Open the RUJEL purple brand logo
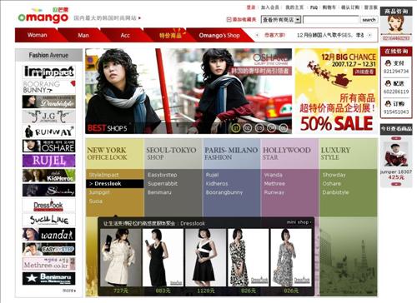 48,161
